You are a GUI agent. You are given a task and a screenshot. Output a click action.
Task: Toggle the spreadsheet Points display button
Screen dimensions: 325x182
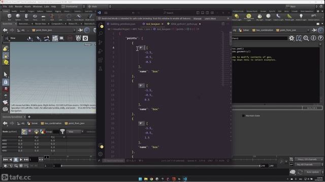click(24, 131)
